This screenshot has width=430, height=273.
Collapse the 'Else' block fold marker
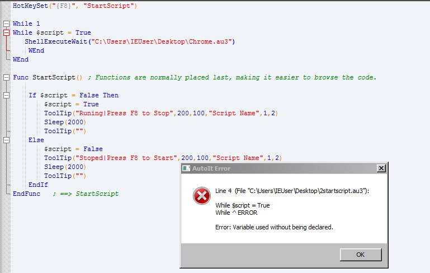click(x=6, y=140)
